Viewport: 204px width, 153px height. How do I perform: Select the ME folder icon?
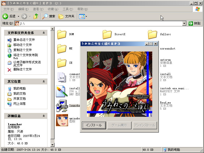click(x=62, y=49)
